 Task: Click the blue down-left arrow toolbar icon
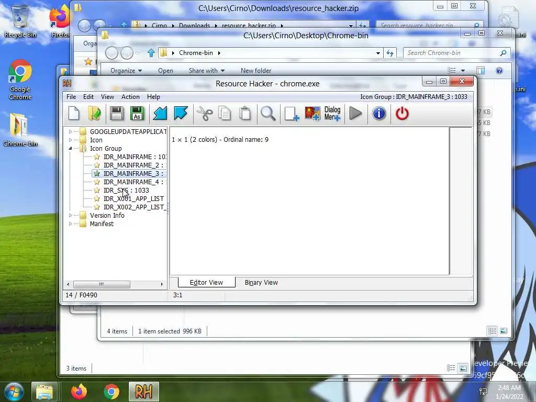pyautogui.click(x=160, y=114)
